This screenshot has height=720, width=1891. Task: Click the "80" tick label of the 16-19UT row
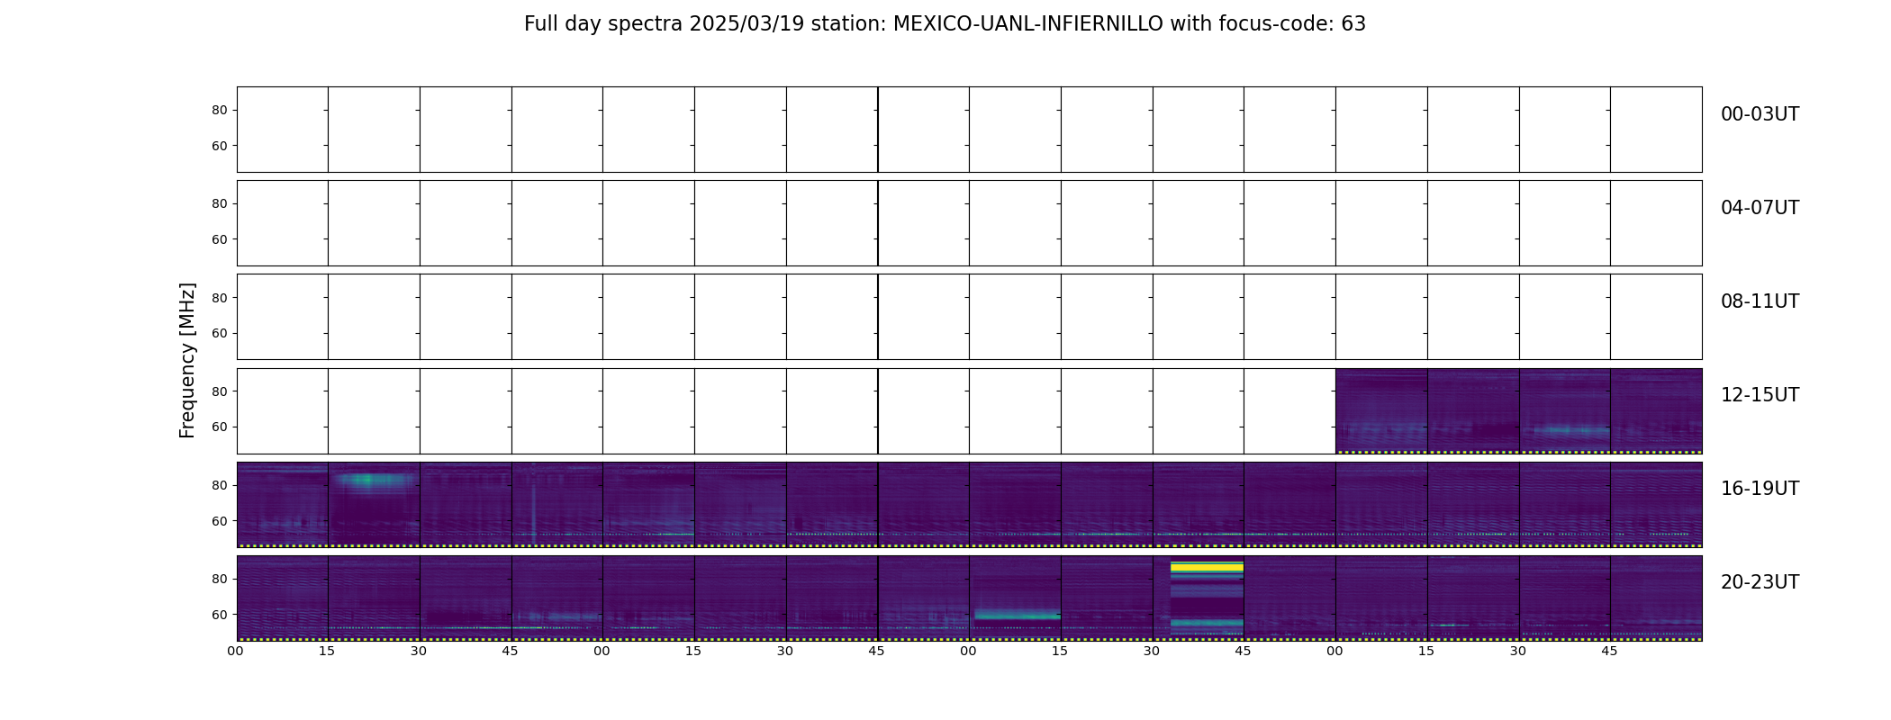[220, 485]
